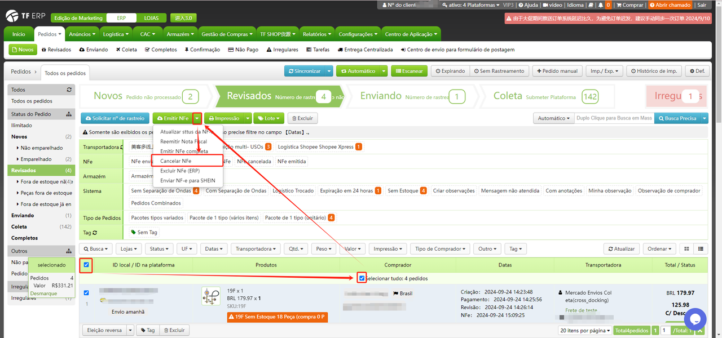Click the Desmarque link
This screenshot has height=338, width=722.
pyautogui.click(x=43, y=293)
